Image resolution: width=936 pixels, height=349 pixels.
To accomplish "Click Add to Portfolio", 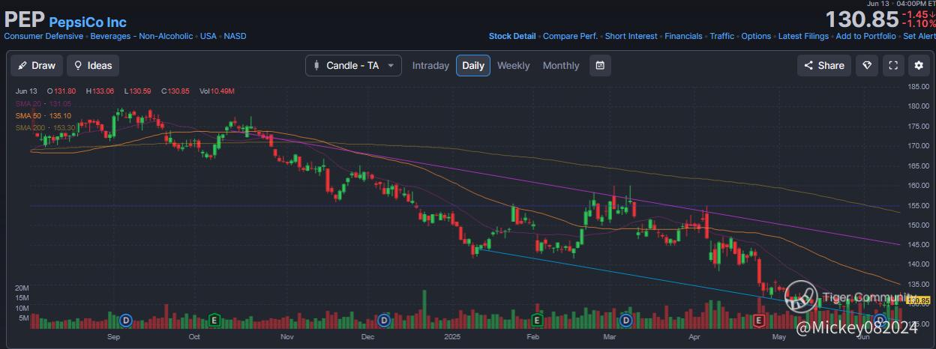I will point(865,36).
